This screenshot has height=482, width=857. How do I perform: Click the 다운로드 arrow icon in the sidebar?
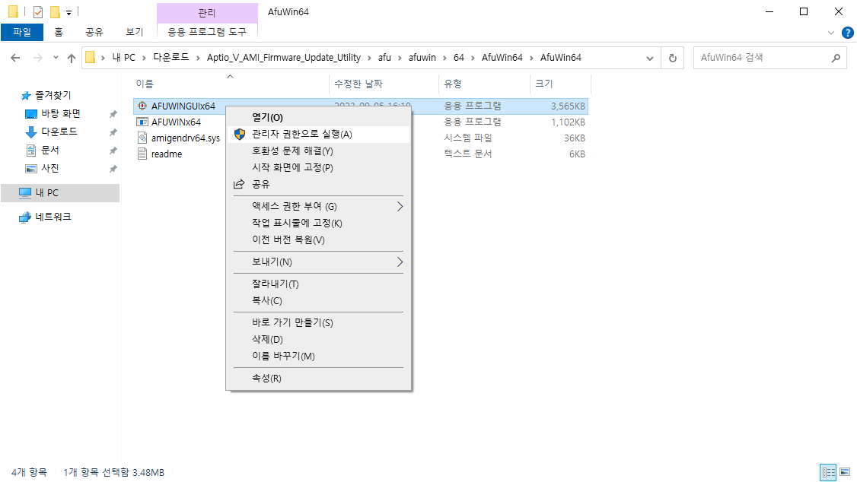pos(31,132)
